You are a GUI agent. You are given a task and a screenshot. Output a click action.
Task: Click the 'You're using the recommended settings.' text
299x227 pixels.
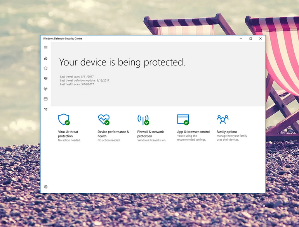coord(191,138)
